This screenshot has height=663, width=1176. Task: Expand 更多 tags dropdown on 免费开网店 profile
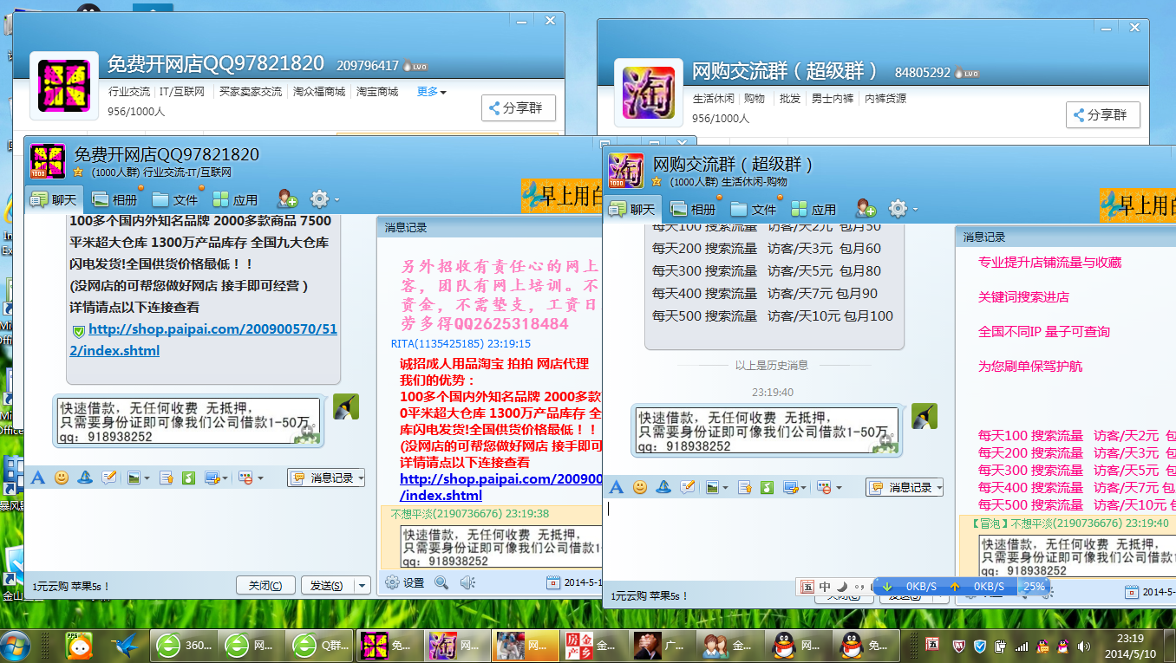(x=432, y=92)
